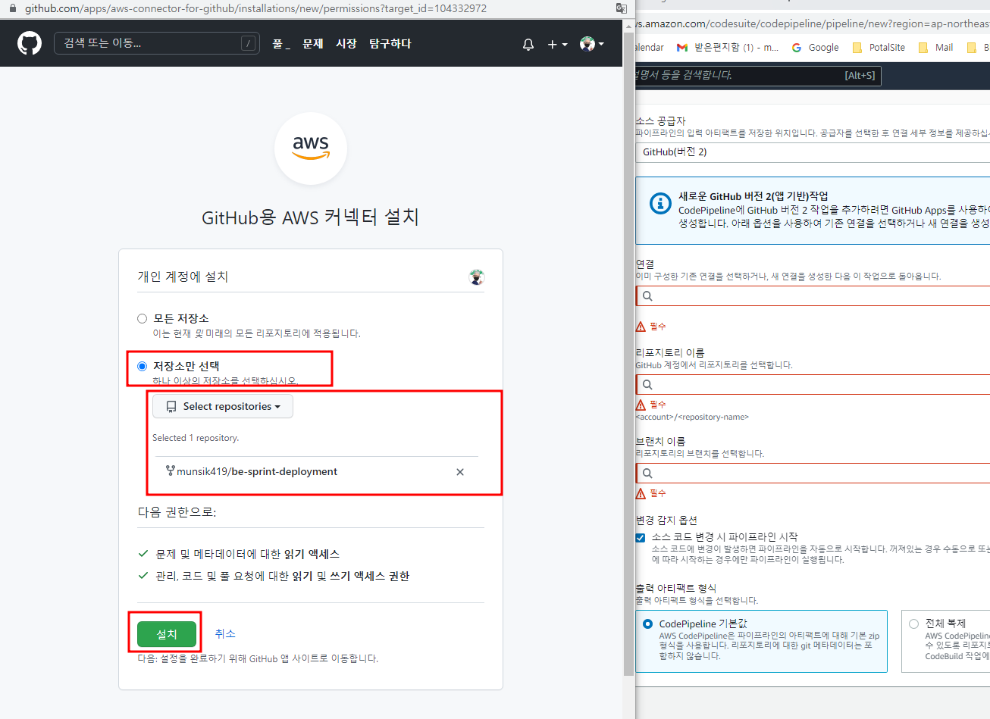Click the AWS logo badge
Image resolution: width=990 pixels, height=719 pixels.
[x=311, y=148]
